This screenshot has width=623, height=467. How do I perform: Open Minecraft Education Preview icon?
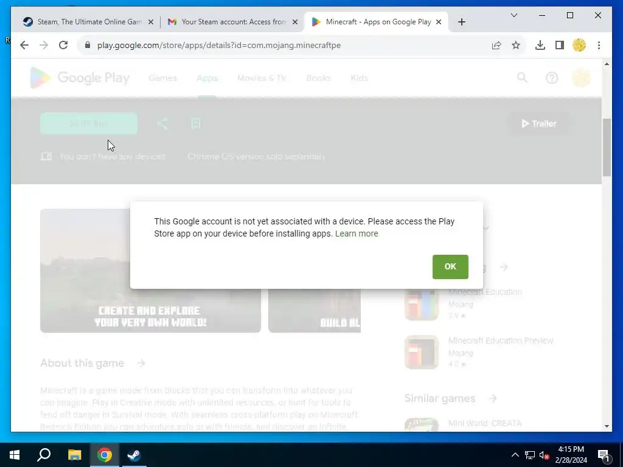tap(422, 352)
